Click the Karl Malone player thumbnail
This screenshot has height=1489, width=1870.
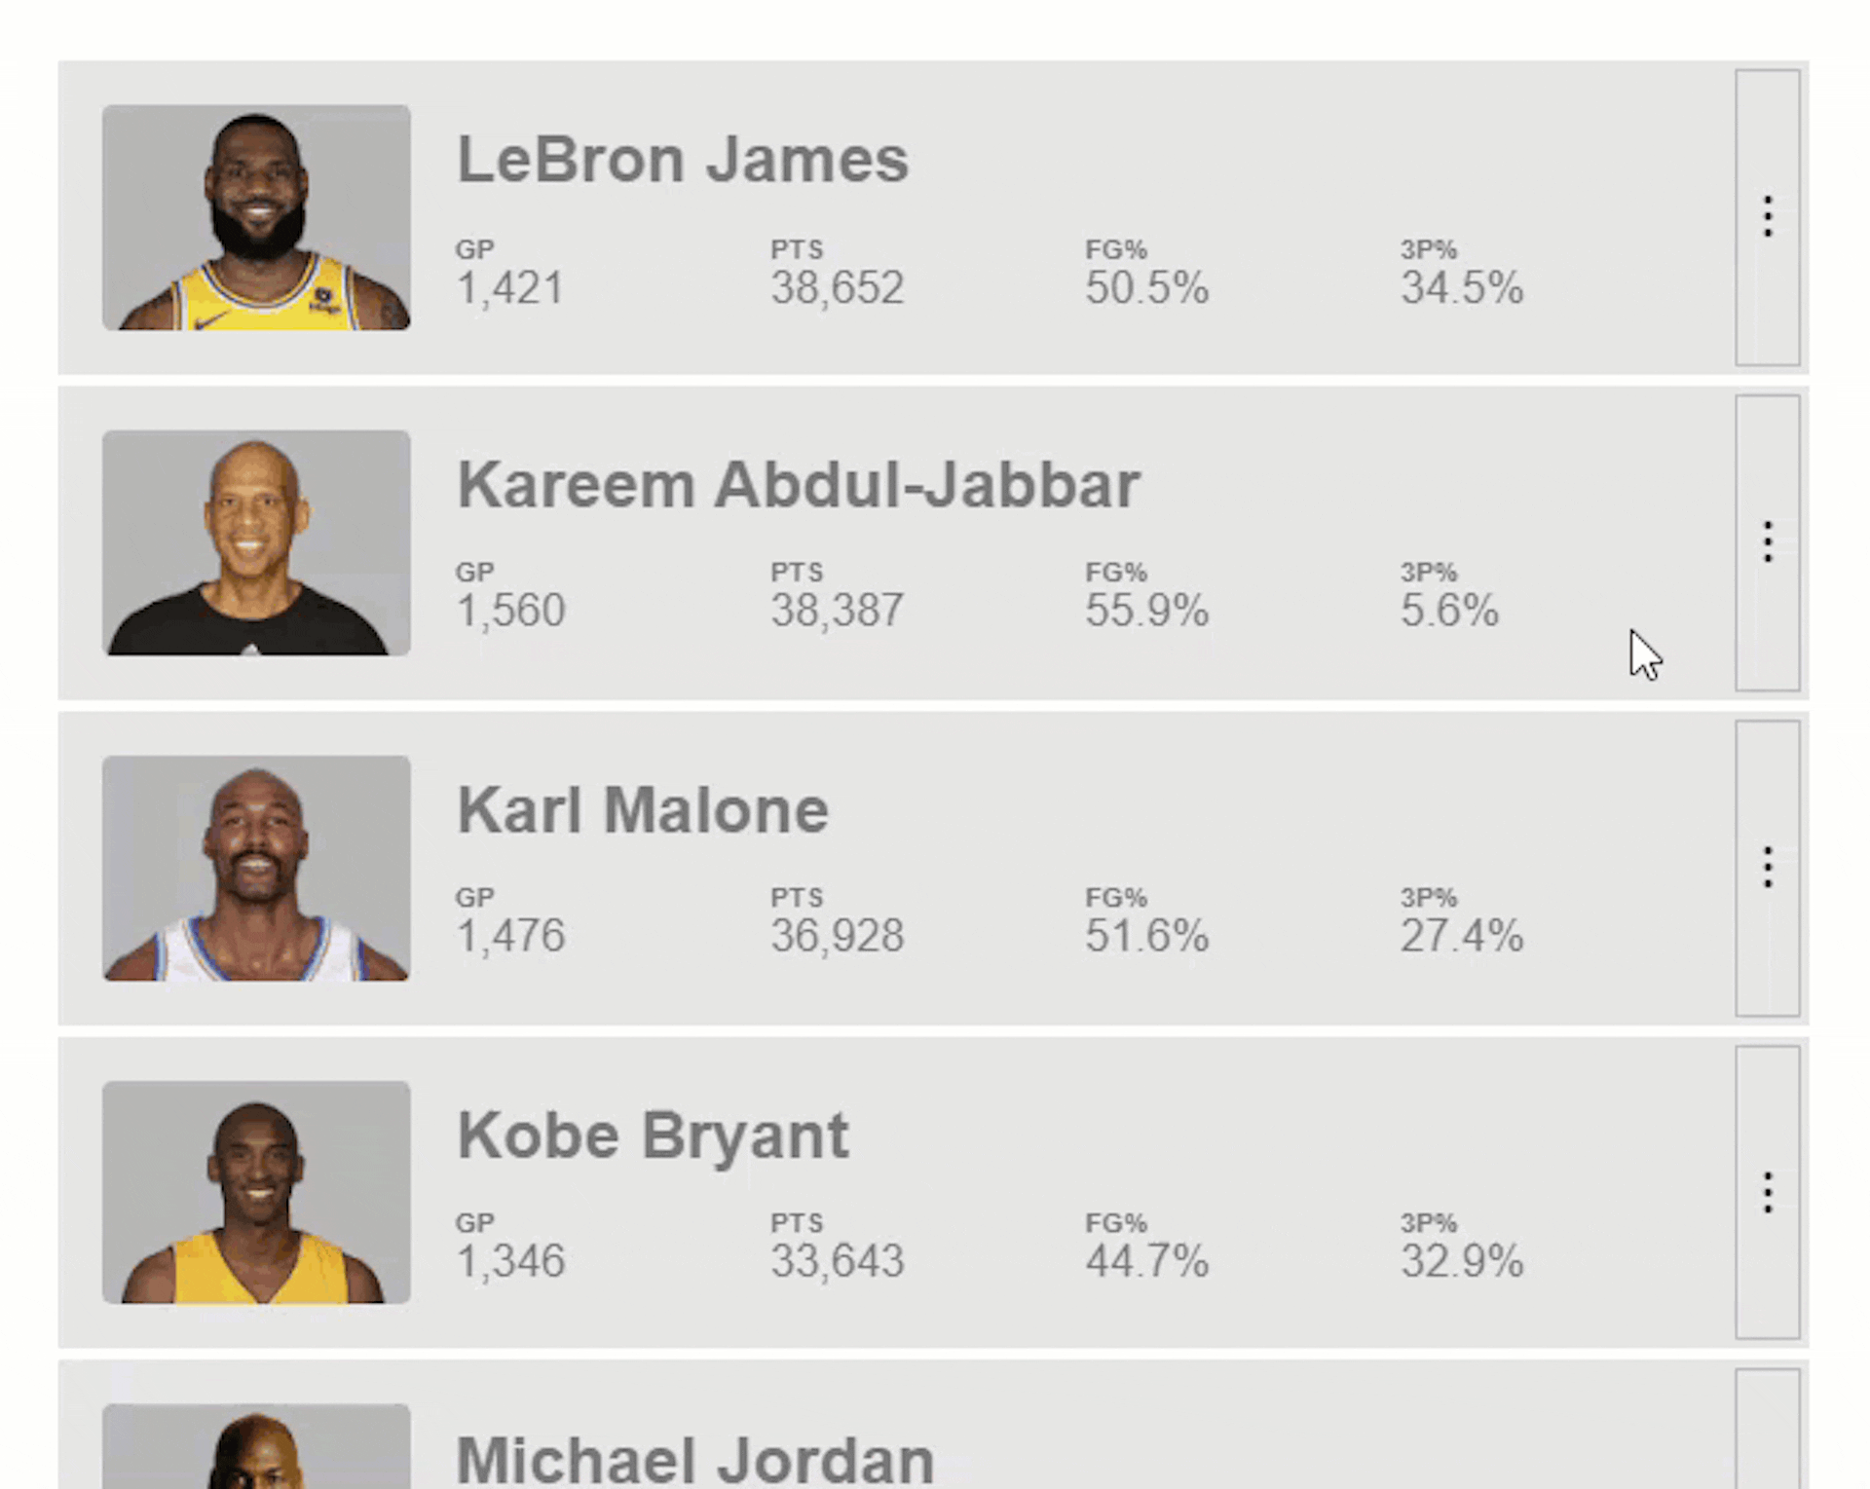point(255,868)
